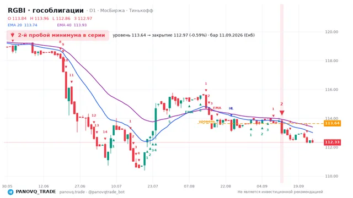
Task: Click the blue HL marker on chart
Action: tap(231, 108)
